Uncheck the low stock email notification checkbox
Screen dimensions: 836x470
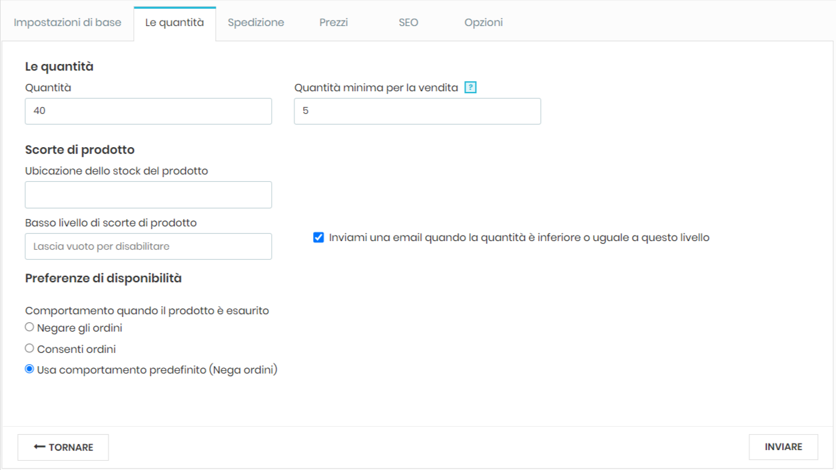point(318,238)
